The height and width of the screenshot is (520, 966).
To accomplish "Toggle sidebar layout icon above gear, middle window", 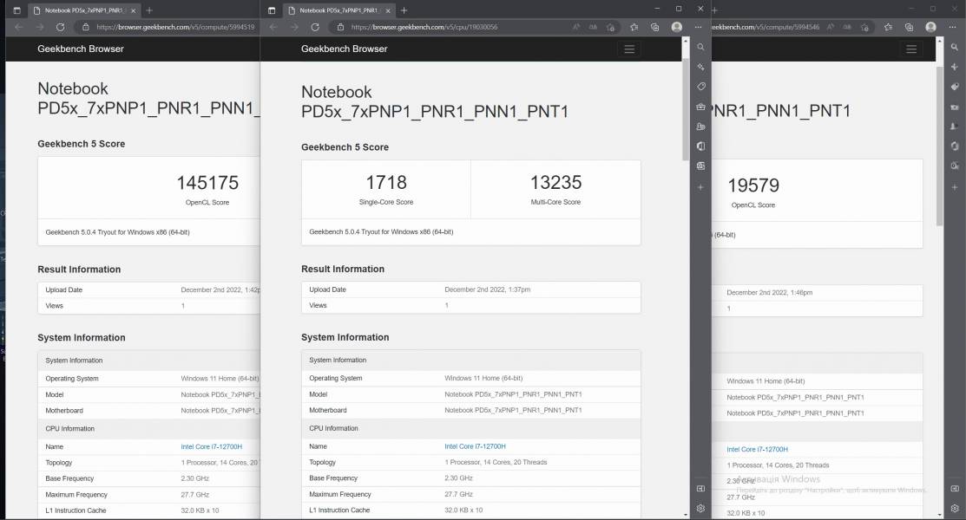I will click(x=700, y=489).
